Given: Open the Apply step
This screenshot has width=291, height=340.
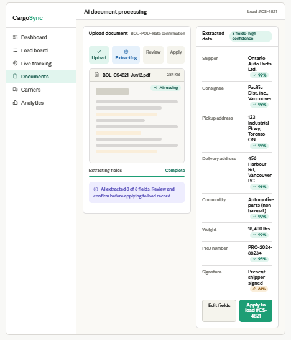Looking at the screenshot, I should [176, 55].
